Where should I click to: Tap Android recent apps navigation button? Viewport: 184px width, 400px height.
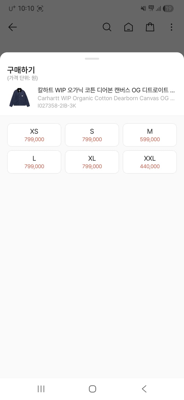[x=41, y=389]
